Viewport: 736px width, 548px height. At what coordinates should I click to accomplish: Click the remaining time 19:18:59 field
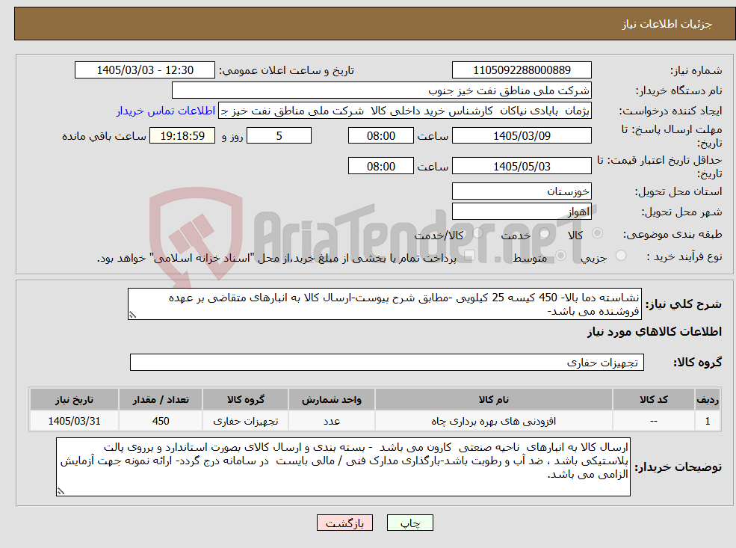[182, 136]
